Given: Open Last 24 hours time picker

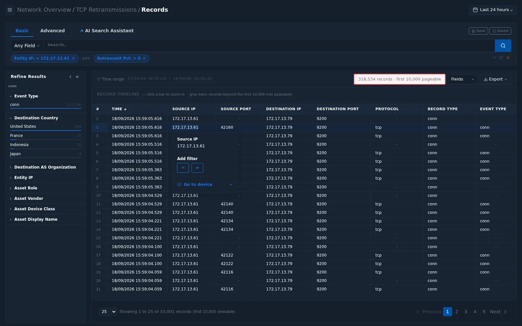Looking at the screenshot, I should pos(493,10).
